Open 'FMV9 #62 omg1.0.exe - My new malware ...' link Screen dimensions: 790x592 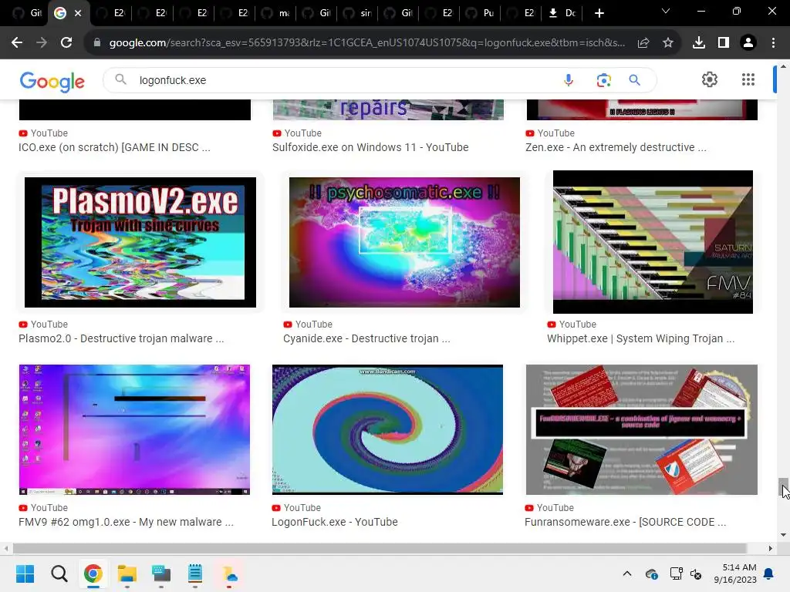click(126, 522)
